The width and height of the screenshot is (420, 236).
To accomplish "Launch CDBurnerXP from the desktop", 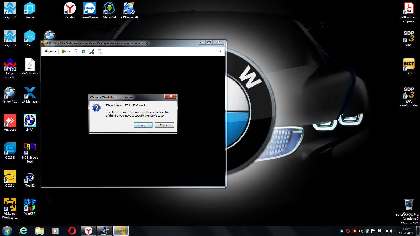I will point(129,10).
